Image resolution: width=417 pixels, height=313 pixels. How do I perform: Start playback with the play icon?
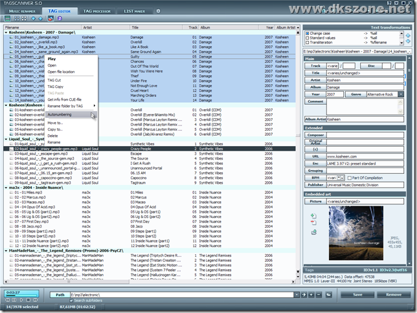21,300
